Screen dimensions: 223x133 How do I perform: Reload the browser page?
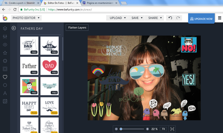(x=15, y=9)
